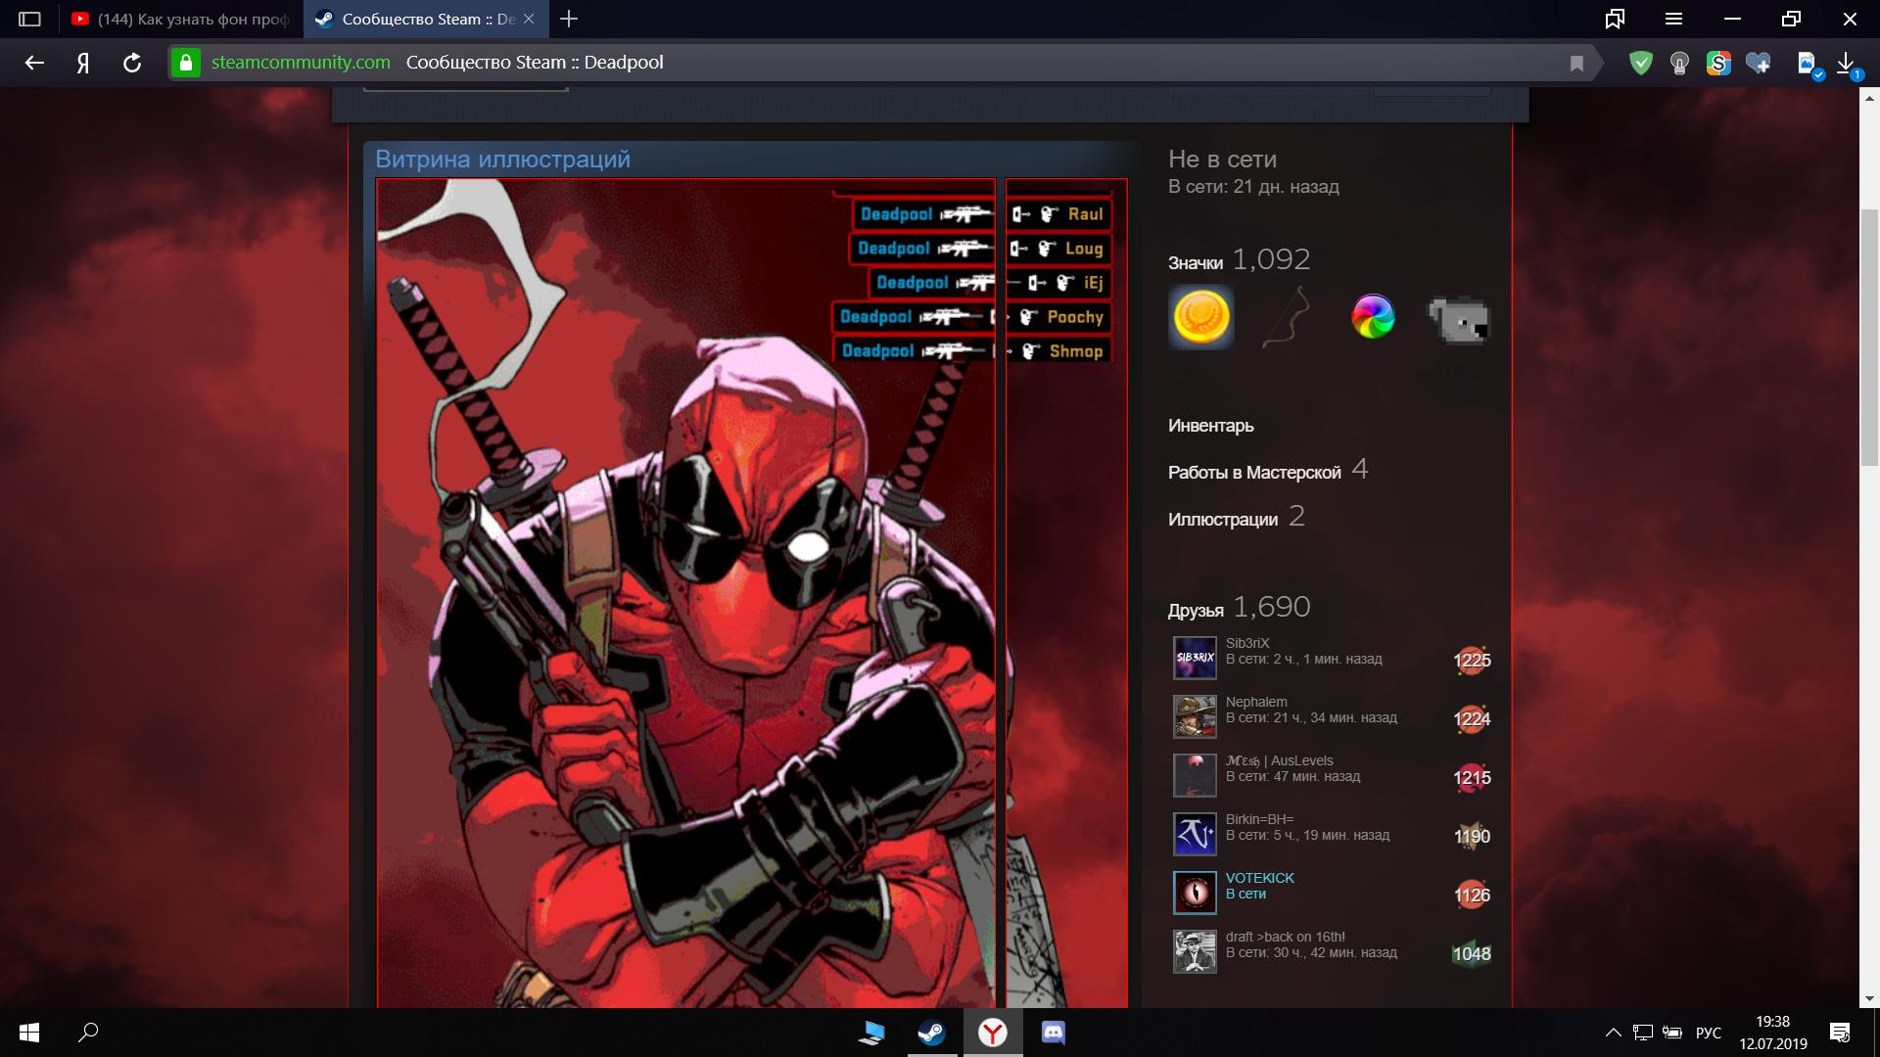Open friend VOTEKICK's profile
Image resolution: width=1880 pixels, height=1057 pixels.
[1259, 878]
